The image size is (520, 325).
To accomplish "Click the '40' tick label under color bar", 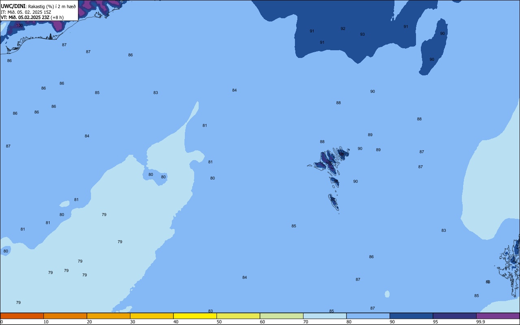I will point(176,322).
